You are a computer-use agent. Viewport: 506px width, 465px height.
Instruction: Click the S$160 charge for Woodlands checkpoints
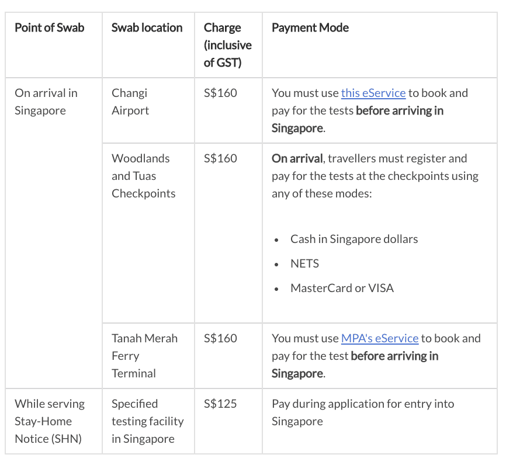click(220, 158)
